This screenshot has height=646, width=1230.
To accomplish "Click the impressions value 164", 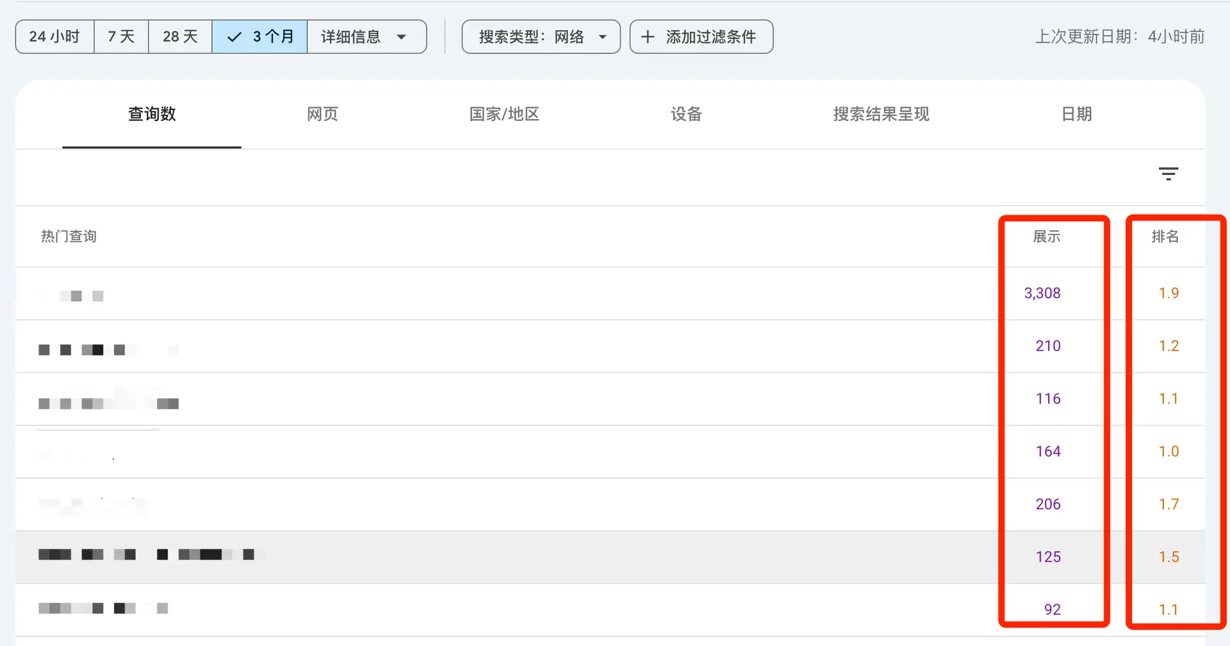I will point(1048,451).
